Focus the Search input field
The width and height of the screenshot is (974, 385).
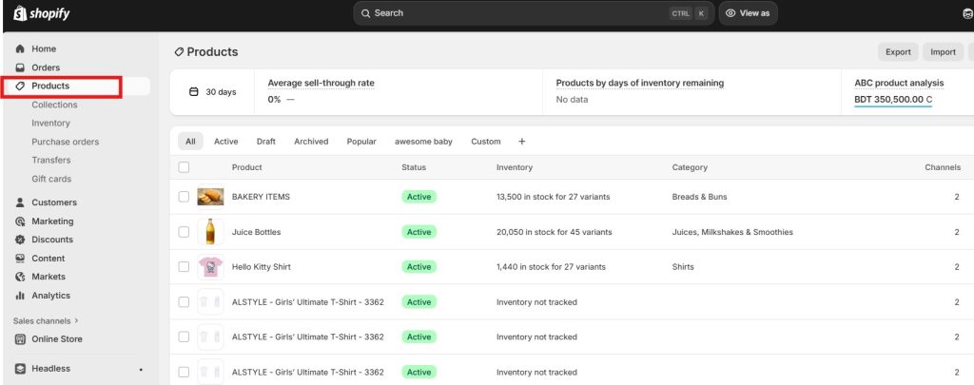coord(534,13)
